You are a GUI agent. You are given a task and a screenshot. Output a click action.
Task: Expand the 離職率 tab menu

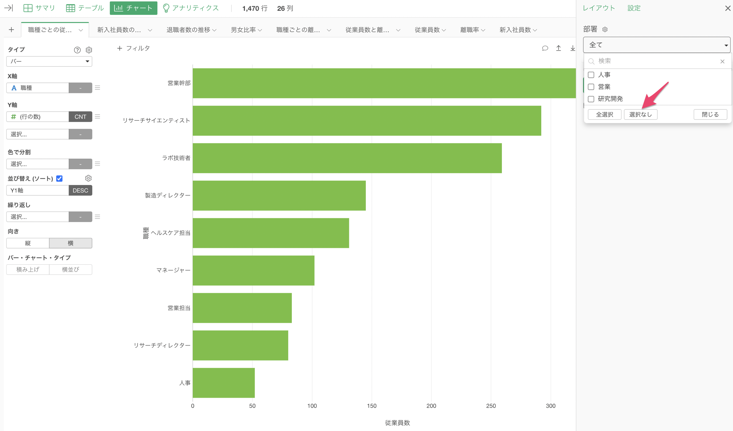(x=483, y=30)
